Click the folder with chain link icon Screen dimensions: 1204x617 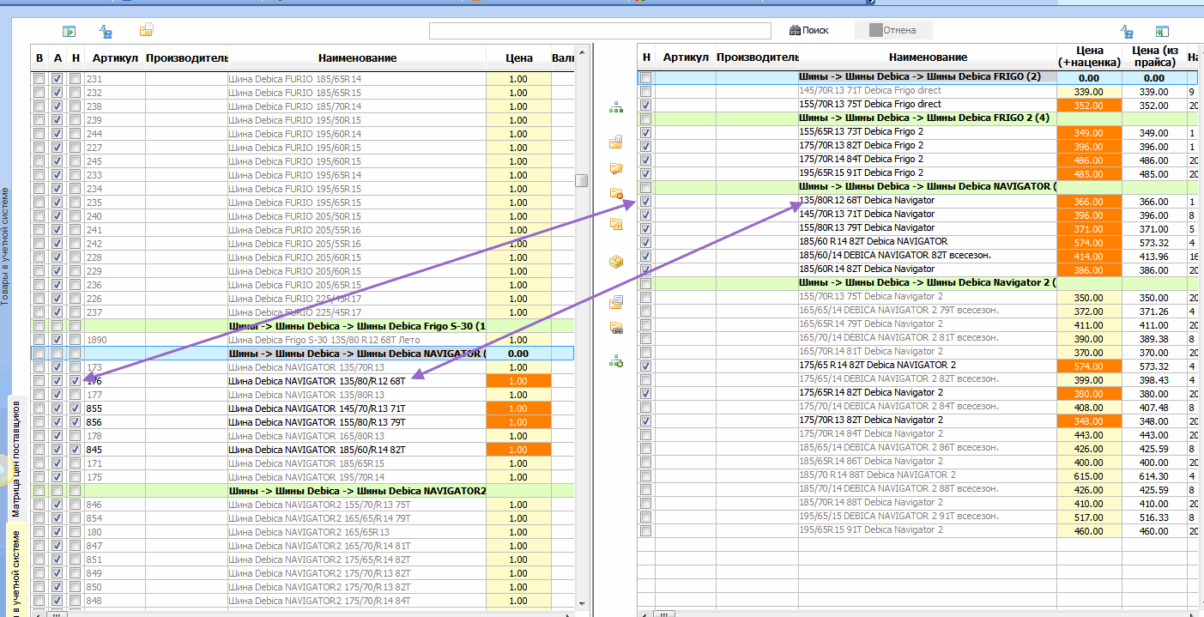pyautogui.click(x=616, y=327)
